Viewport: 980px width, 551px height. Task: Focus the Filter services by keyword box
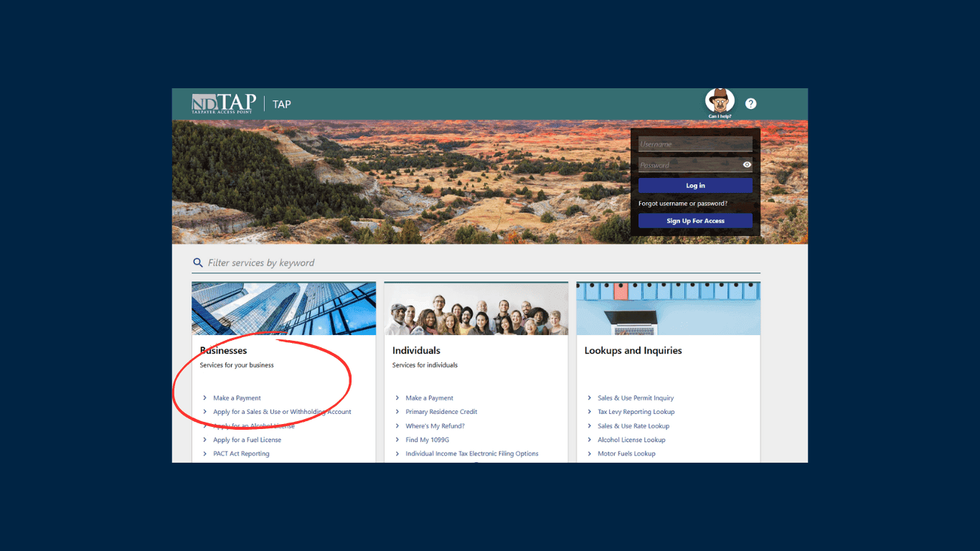click(x=481, y=263)
